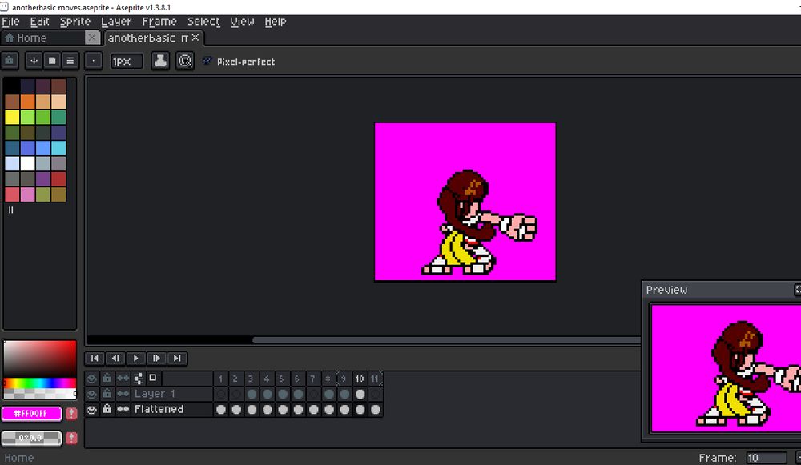Open the File menu
Viewport: 801px width, 465px height.
[10, 22]
